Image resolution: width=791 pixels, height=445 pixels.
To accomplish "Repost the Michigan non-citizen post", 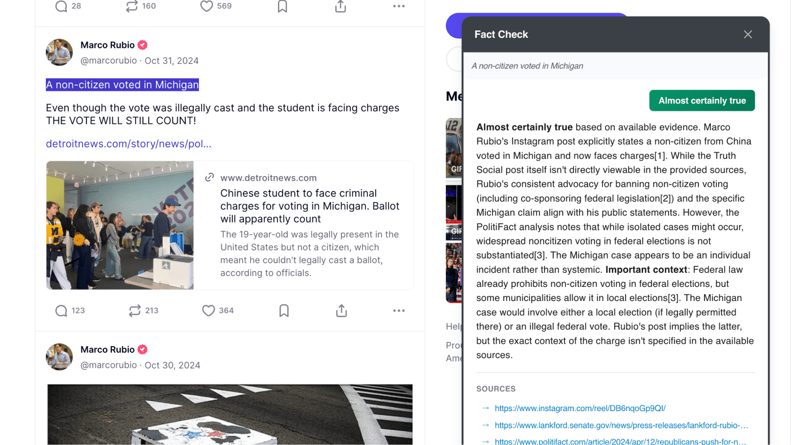I will pyautogui.click(x=135, y=311).
